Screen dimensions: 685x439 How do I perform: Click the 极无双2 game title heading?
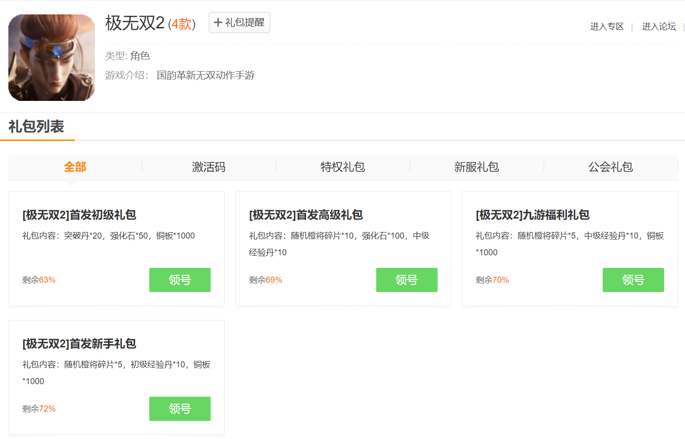[x=135, y=23]
